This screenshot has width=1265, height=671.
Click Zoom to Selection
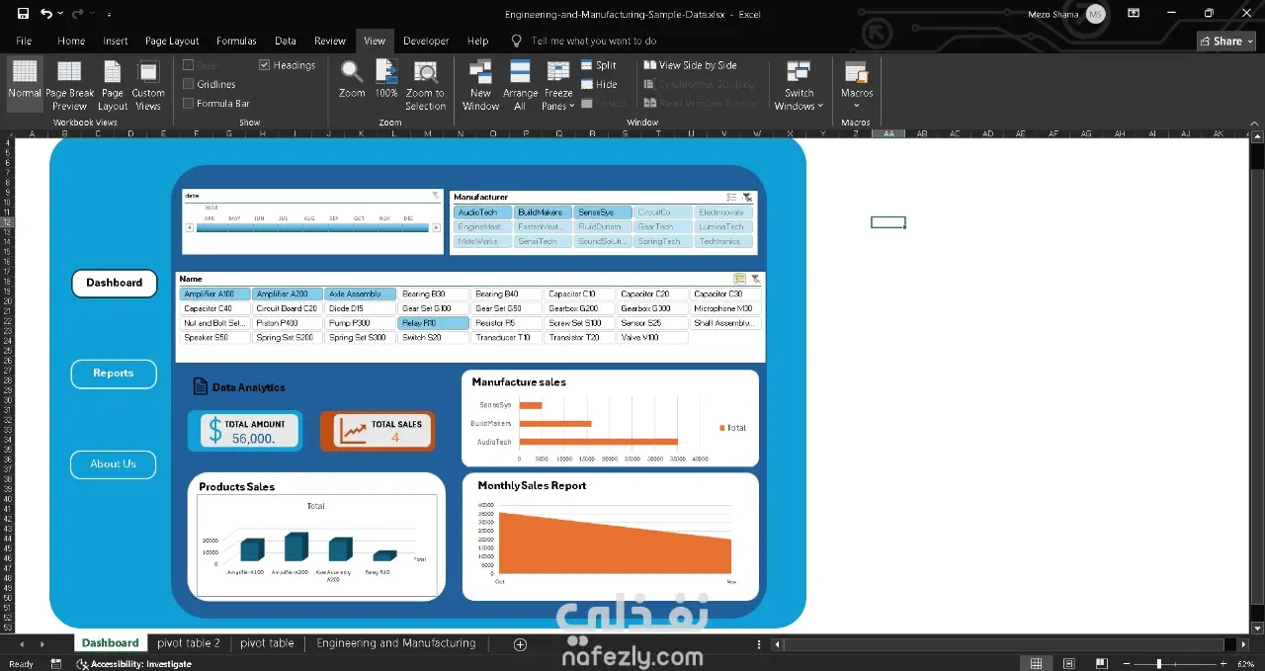[425, 85]
